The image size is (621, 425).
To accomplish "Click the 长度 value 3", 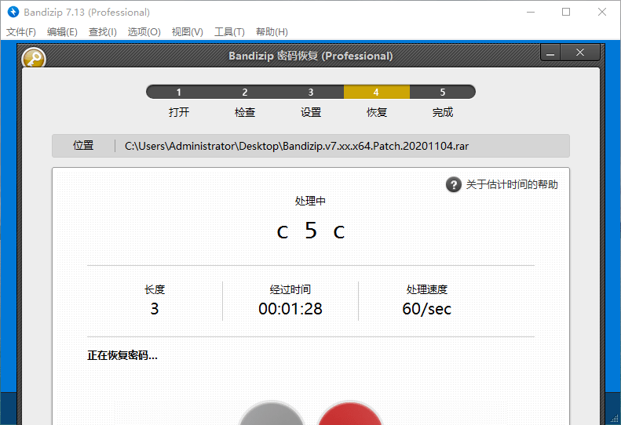I will (x=155, y=309).
